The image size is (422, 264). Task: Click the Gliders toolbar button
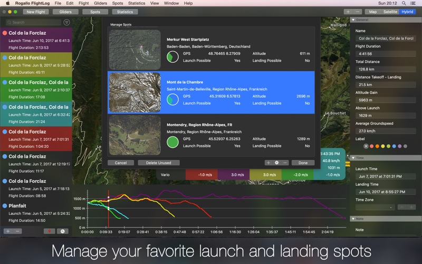tap(65, 12)
